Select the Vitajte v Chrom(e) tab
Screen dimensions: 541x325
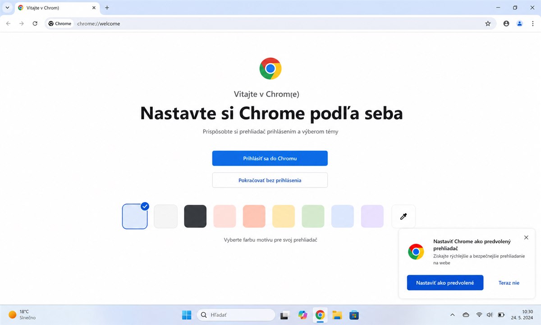tap(57, 8)
